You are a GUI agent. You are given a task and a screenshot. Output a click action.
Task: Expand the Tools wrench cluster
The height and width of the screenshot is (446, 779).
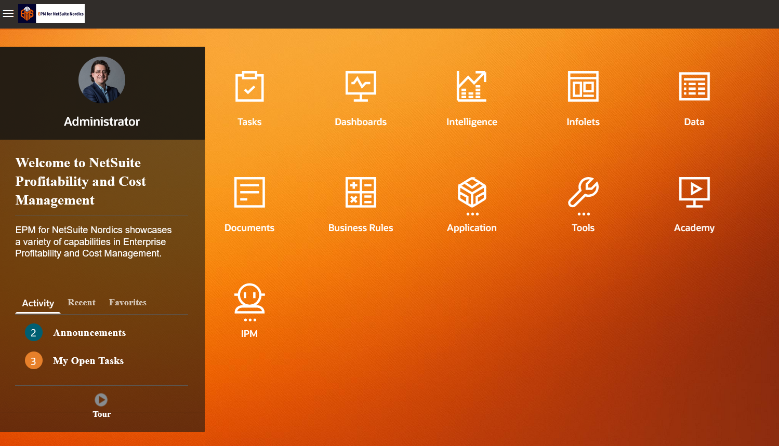click(583, 193)
